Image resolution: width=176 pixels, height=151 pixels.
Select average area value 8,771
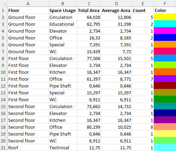116,79
